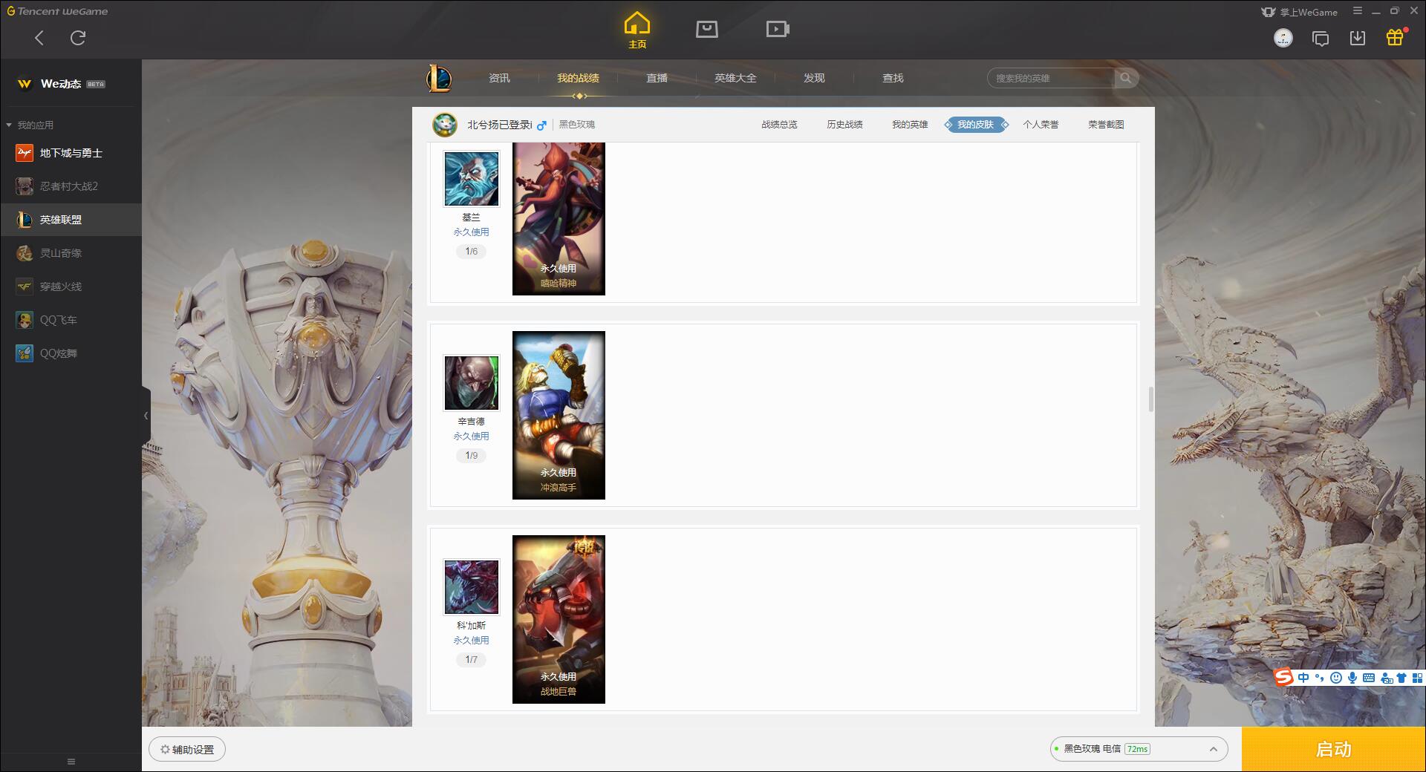Click the 1/9 skin count badge
The image size is (1426, 772).
[x=472, y=456]
